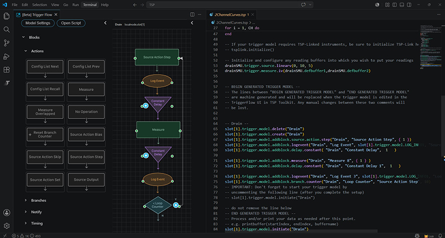Open the Help menu

coord(105,5)
